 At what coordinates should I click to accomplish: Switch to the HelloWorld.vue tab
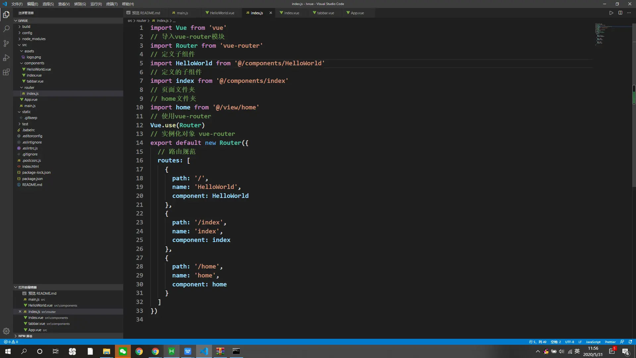coord(222,13)
